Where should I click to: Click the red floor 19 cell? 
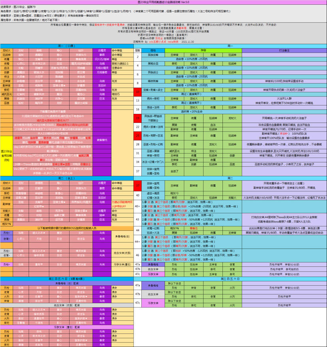click(x=137, y=118)
